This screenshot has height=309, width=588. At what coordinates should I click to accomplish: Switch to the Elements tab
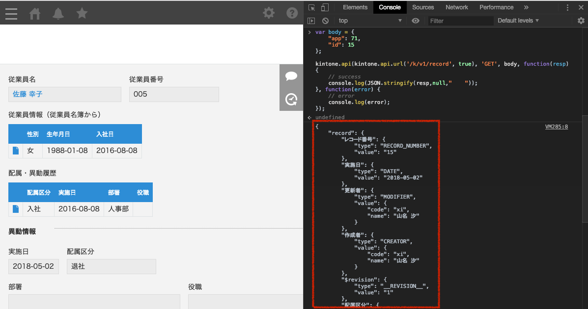(355, 7)
